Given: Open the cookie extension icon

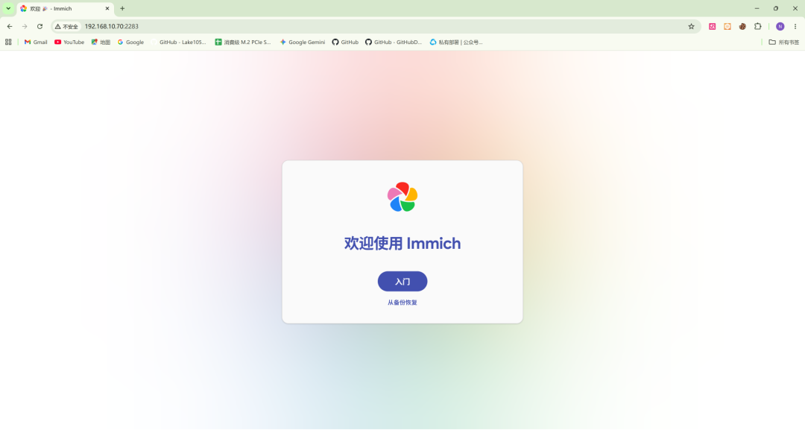Looking at the screenshot, I should [742, 26].
